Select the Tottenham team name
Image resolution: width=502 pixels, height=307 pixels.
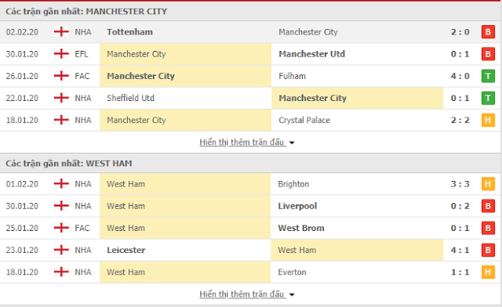[129, 32]
